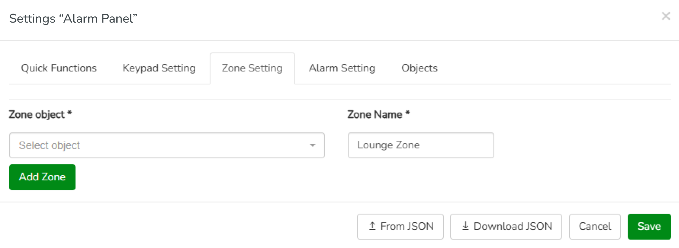Screen dimensions: 679x248
Task: Click the Zone Name input field
Action: pyautogui.click(x=421, y=145)
